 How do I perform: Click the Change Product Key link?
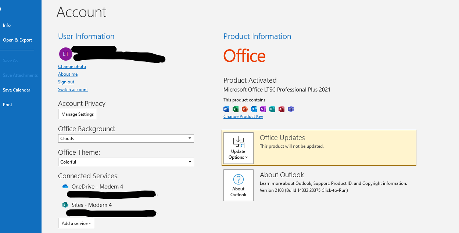click(243, 116)
